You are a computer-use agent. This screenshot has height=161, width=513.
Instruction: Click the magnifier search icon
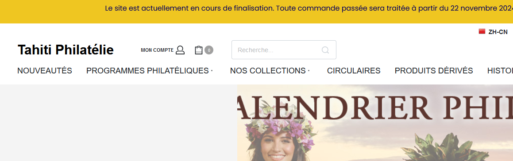(x=325, y=50)
